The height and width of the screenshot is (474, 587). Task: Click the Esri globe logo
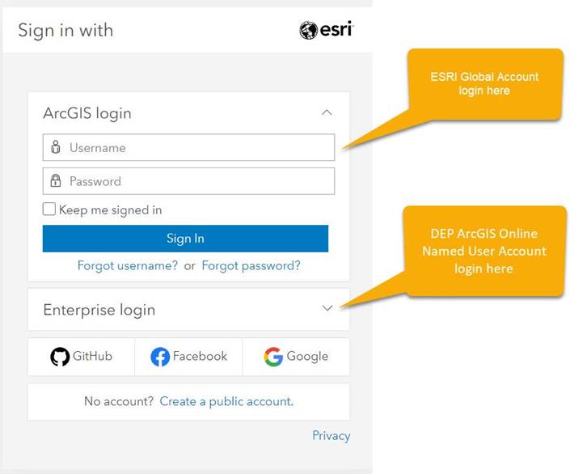point(309,30)
